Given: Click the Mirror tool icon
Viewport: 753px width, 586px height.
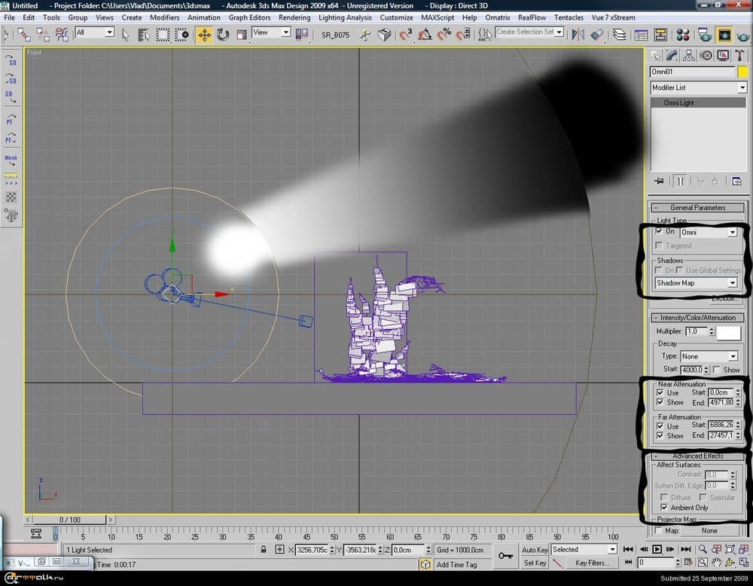Looking at the screenshot, I should (579, 35).
